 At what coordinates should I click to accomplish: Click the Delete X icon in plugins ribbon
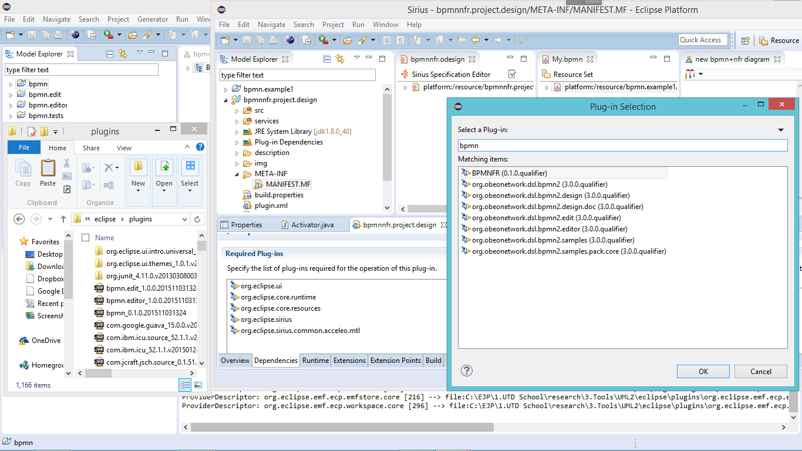tap(108, 168)
